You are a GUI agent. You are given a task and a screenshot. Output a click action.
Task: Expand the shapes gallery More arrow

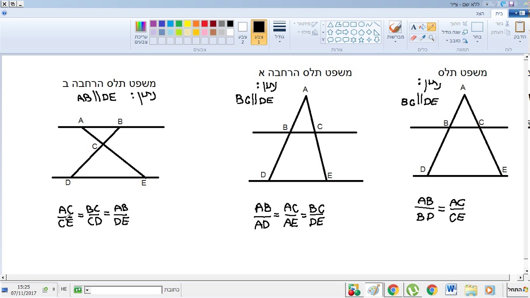pos(323,40)
